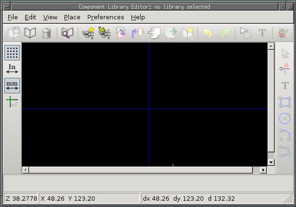Expand the Help menu
Viewport: 296px width, 207px height.
coord(138,17)
